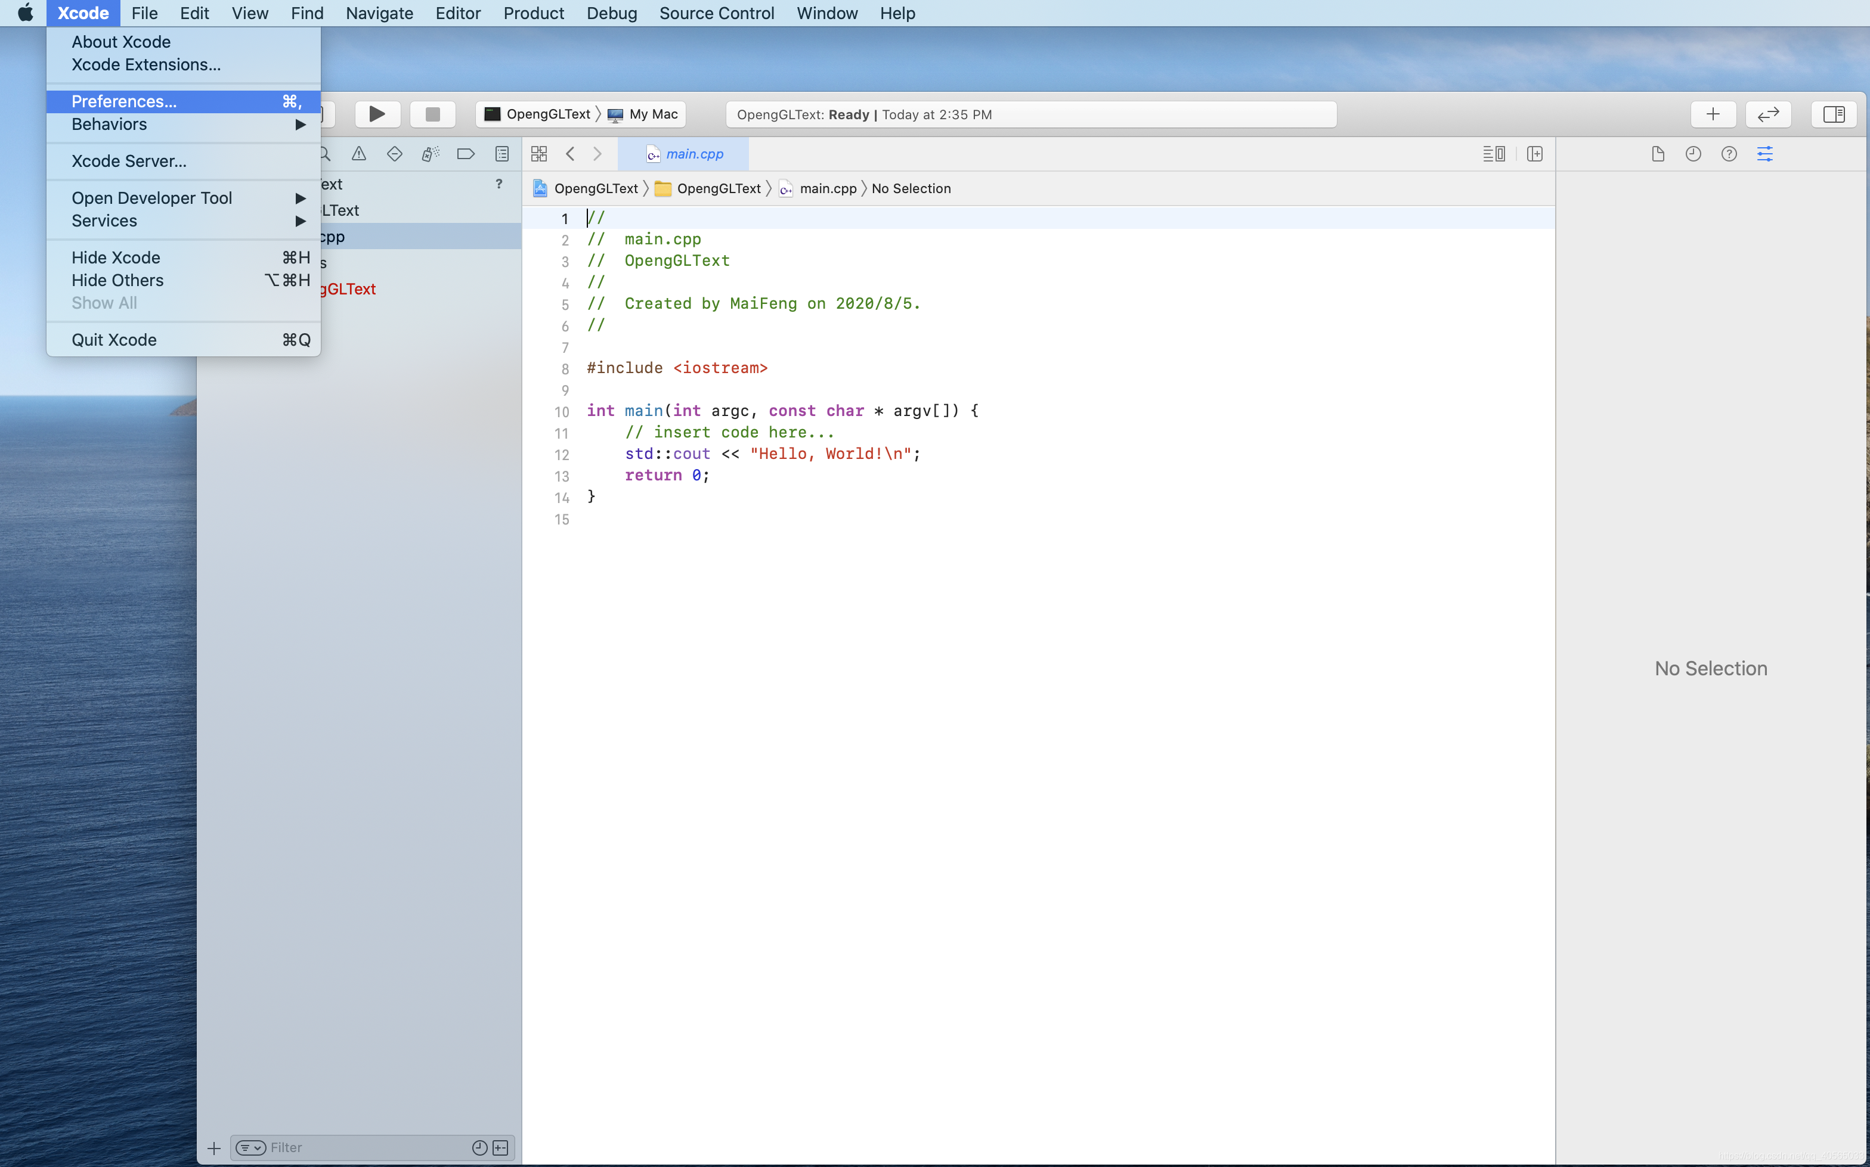Click the Stop build button
This screenshot has height=1167, width=1870.
point(432,114)
